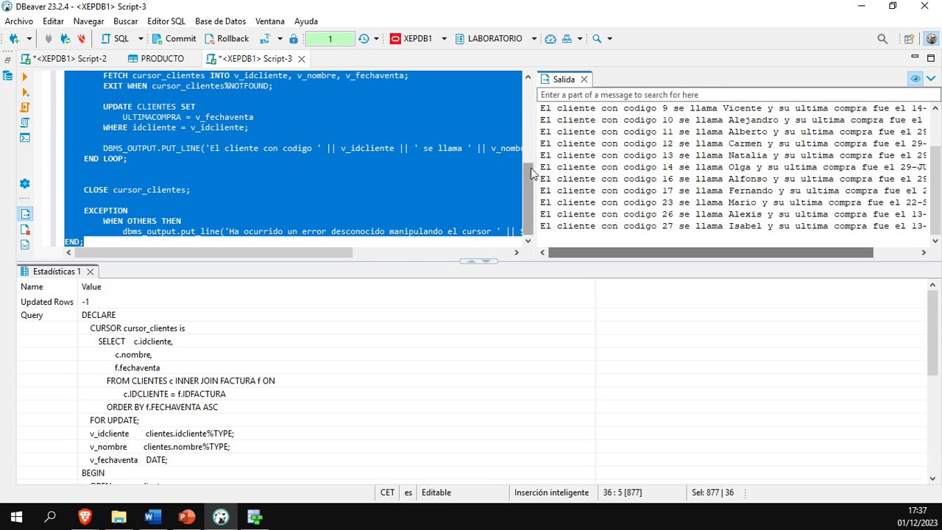Image resolution: width=942 pixels, height=530 pixels.
Task: Click the output panel horizontal scrollbar
Action: coord(710,252)
